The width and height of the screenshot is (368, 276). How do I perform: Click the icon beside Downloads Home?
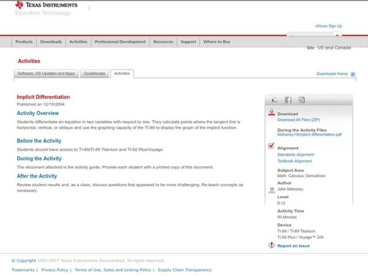353,74
